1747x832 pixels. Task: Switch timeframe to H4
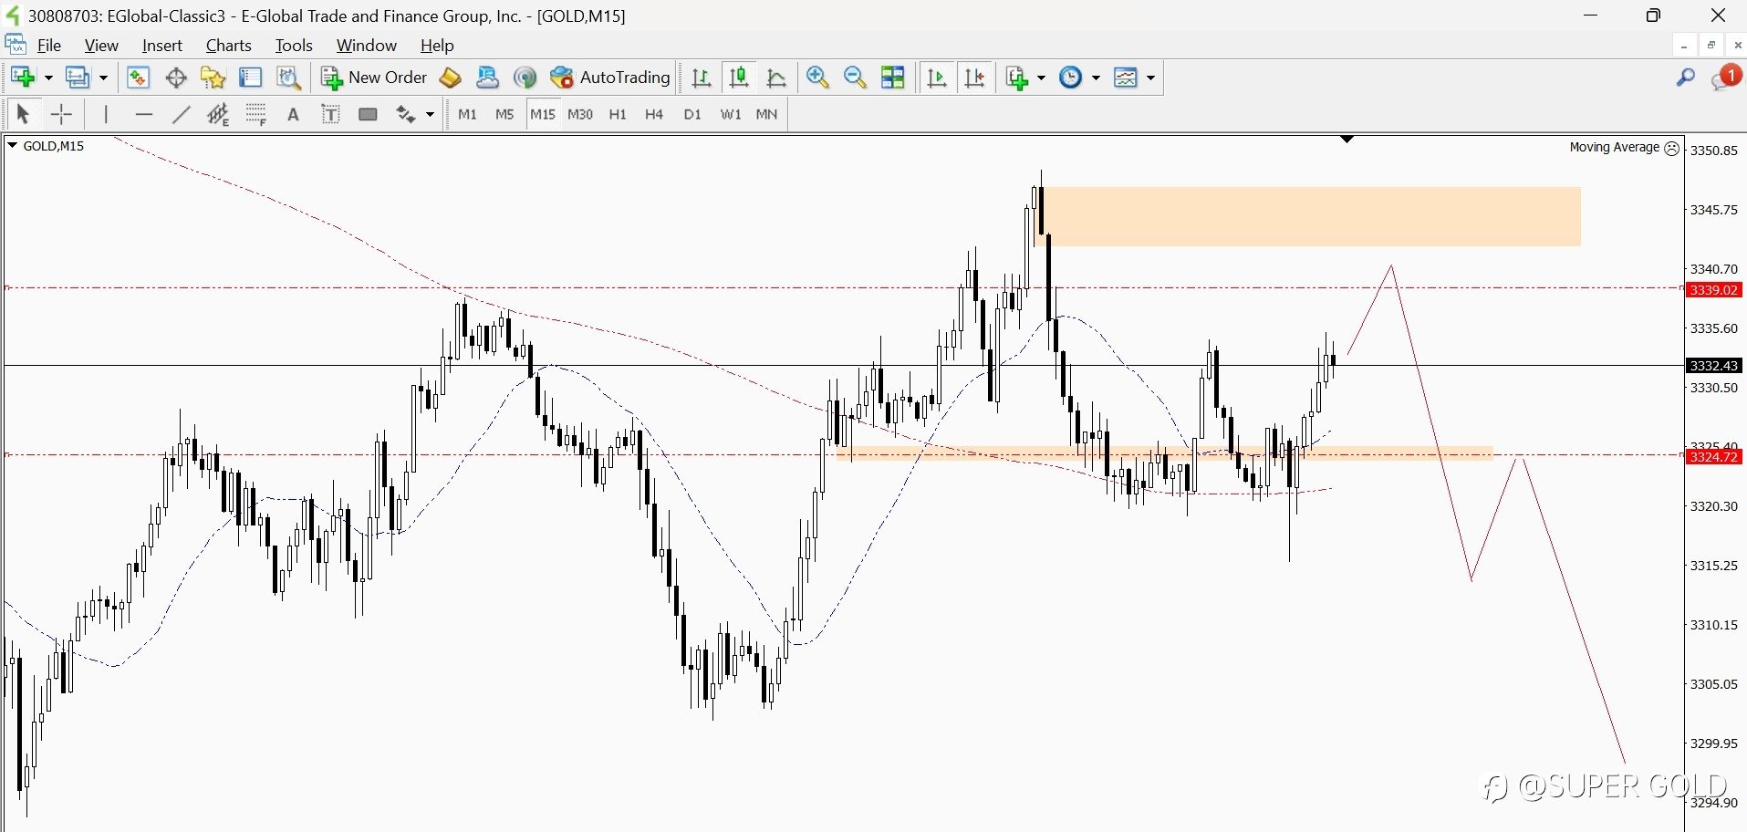coord(654,114)
